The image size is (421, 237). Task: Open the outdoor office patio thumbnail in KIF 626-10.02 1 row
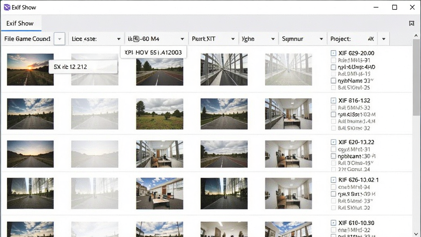(160, 193)
